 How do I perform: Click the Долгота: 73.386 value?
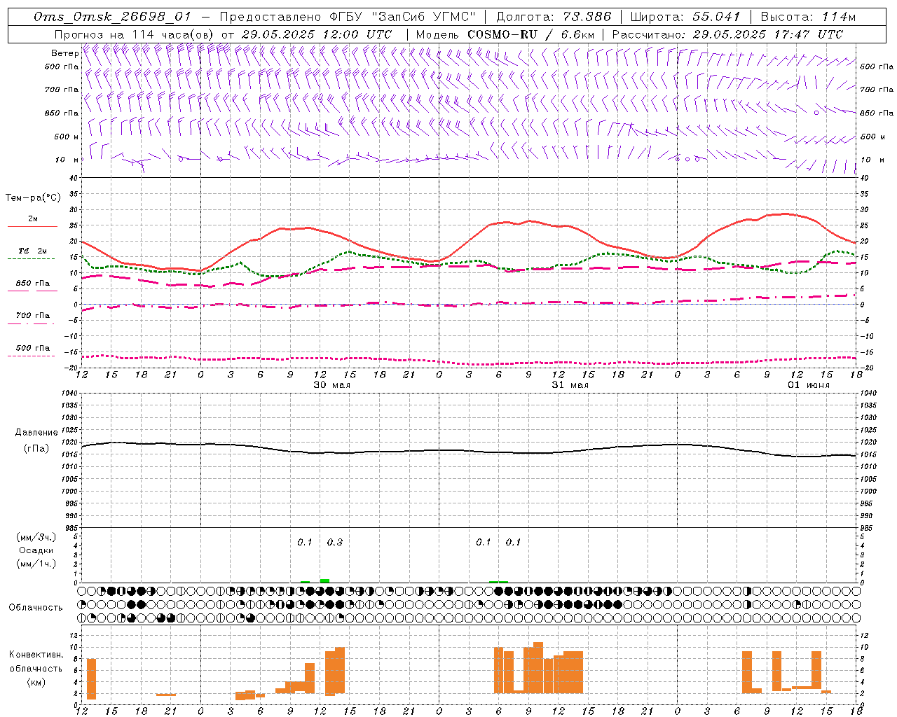pos(554,17)
